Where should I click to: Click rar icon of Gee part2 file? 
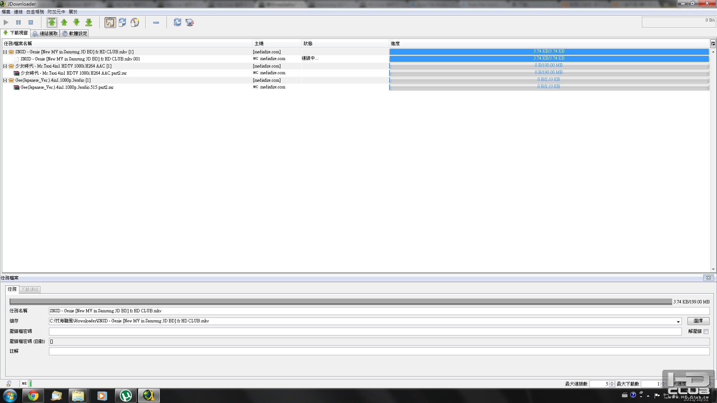[16, 87]
